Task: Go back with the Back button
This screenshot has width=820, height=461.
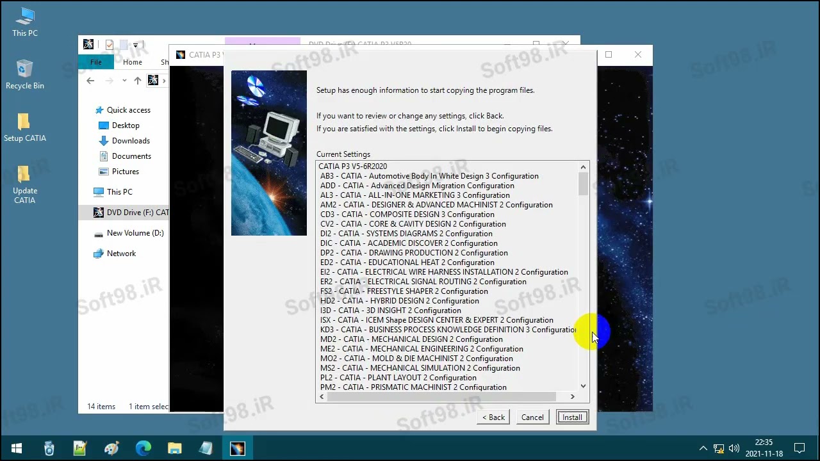Action: click(x=494, y=417)
